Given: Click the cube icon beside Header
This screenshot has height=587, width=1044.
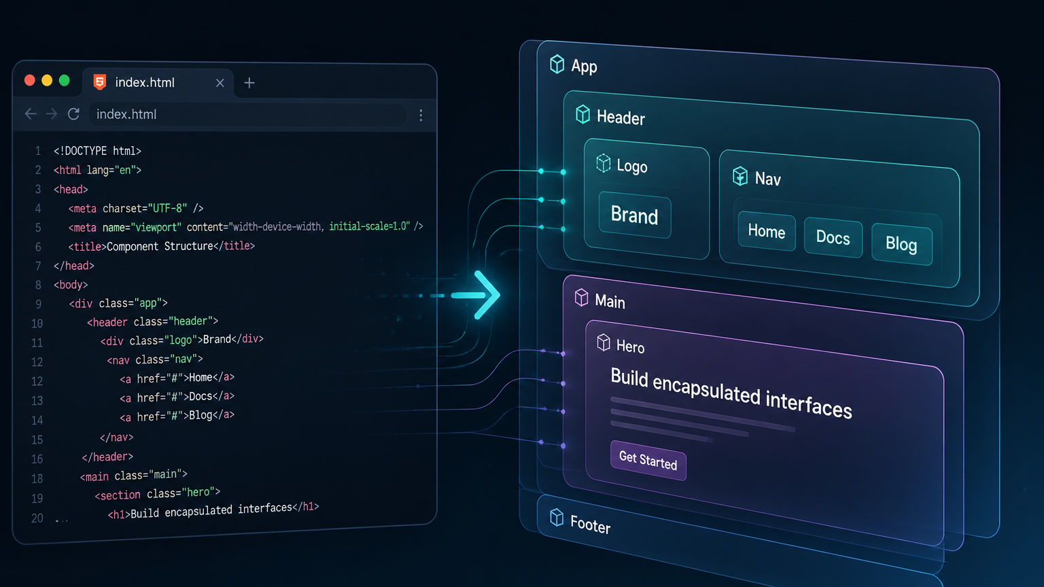Looking at the screenshot, I should [x=582, y=114].
